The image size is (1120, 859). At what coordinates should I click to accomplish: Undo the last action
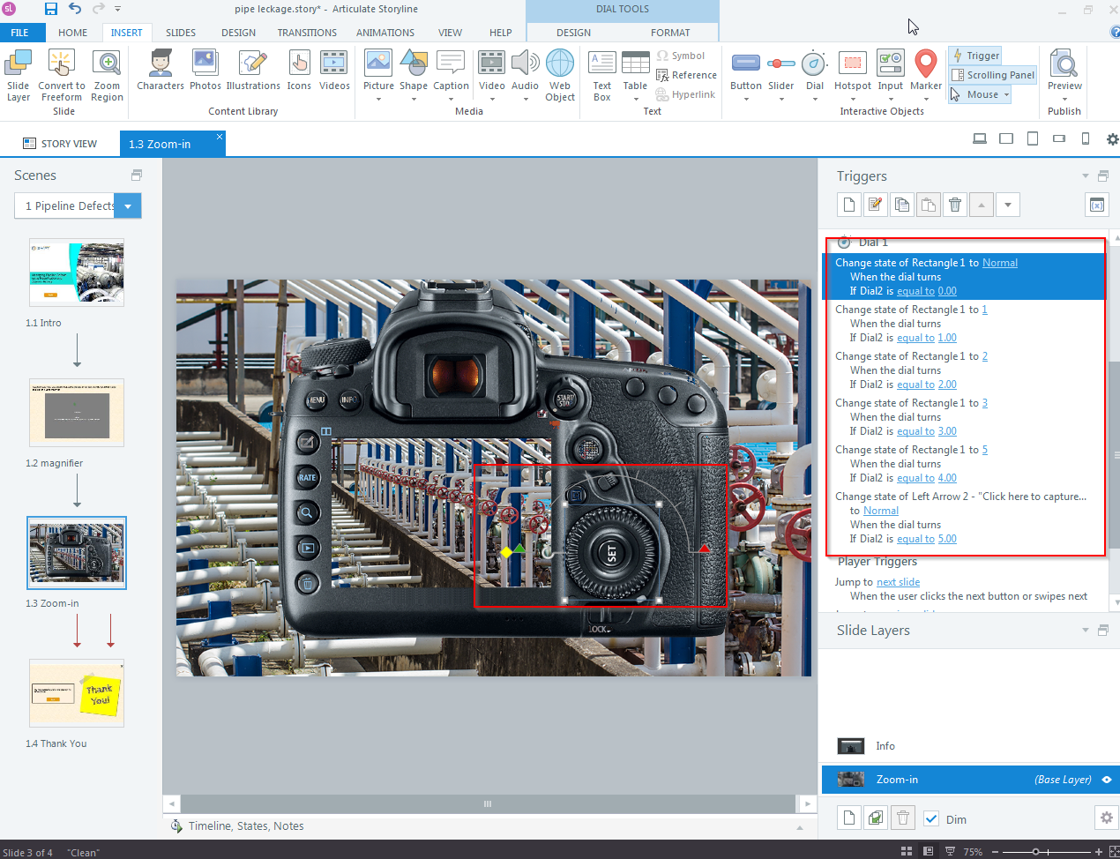(75, 9)
